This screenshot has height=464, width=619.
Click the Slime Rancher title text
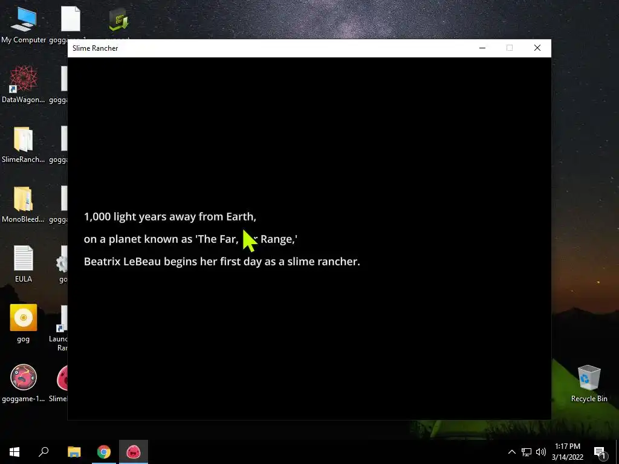(x=95, y=48)
